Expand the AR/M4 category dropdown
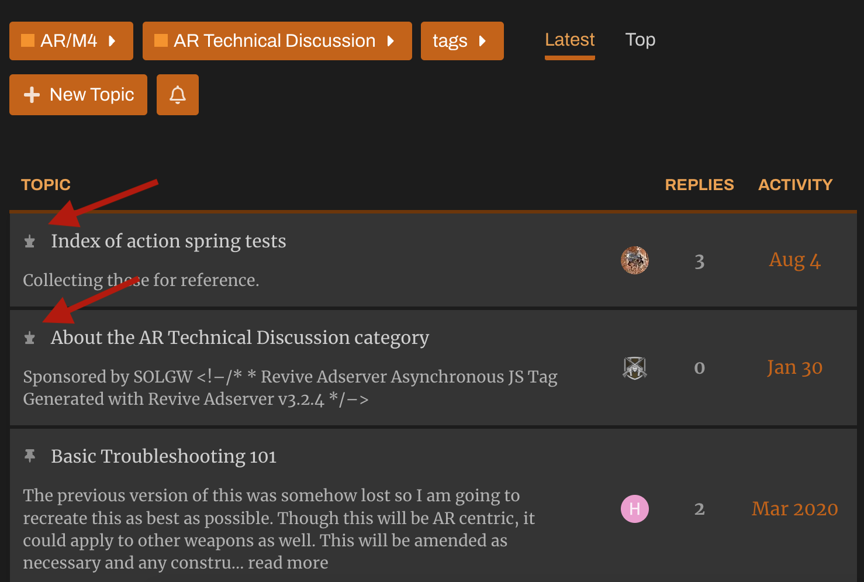Image resolution: width=864 pixels, height=582 pixels. point(71,41)
